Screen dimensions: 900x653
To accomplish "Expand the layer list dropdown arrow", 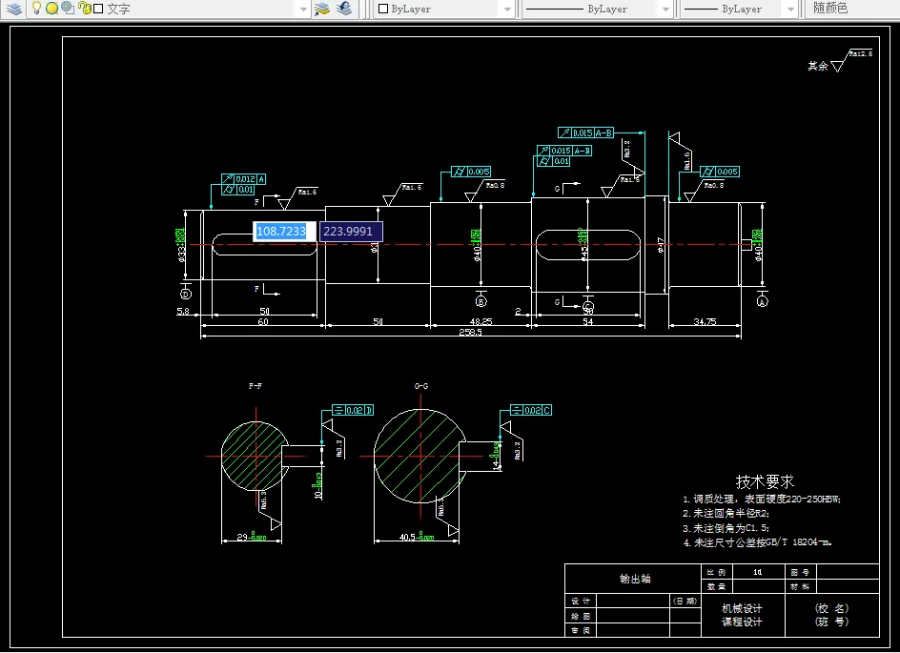I will [303, 10].
